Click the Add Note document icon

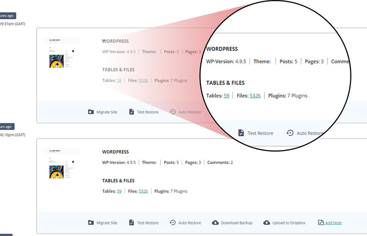point(321,223)
